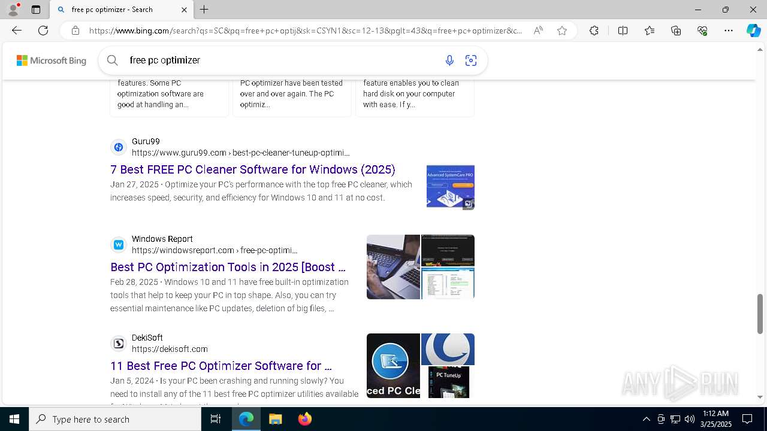Click the guru99.com URL breadcrumb

pyautogui.click(x=241, y=153)
